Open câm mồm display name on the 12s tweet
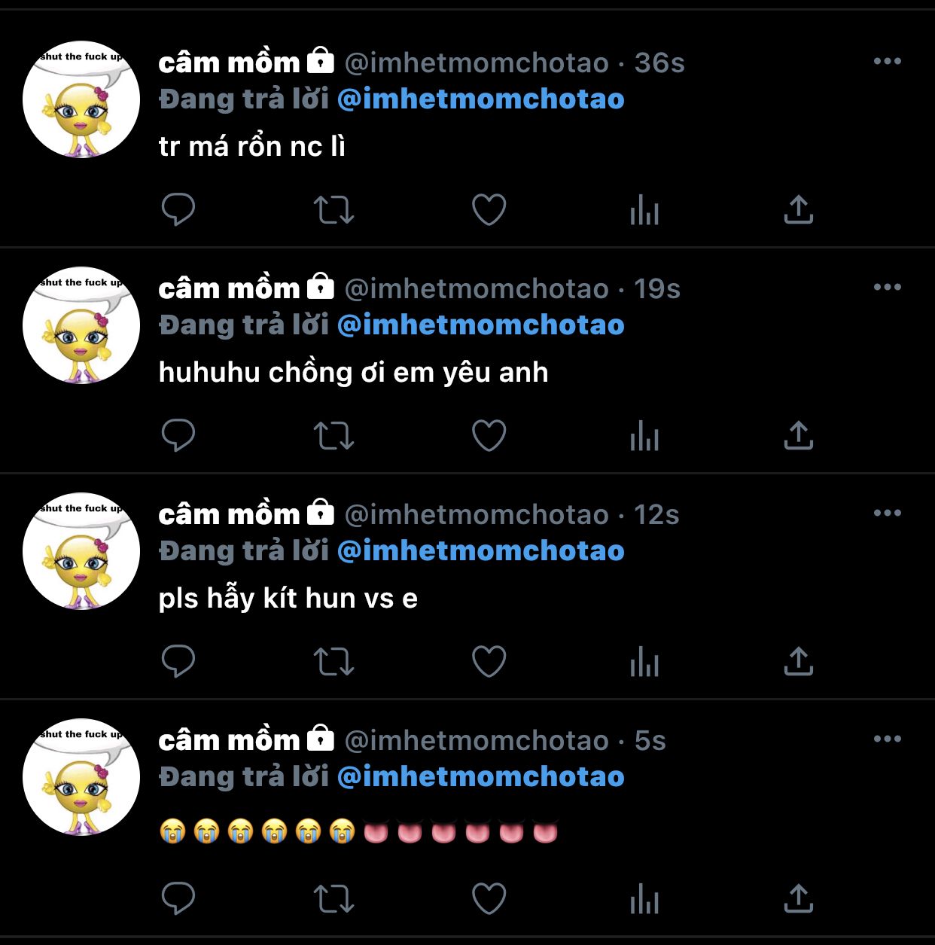 [x=229, y=514]
